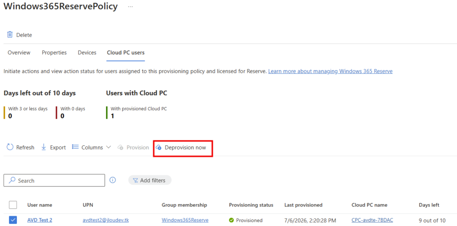Uncheck the AVD Test 2 row checkbox
The width and height of the screenshot is (457, 226).
(x=13, y=220)
